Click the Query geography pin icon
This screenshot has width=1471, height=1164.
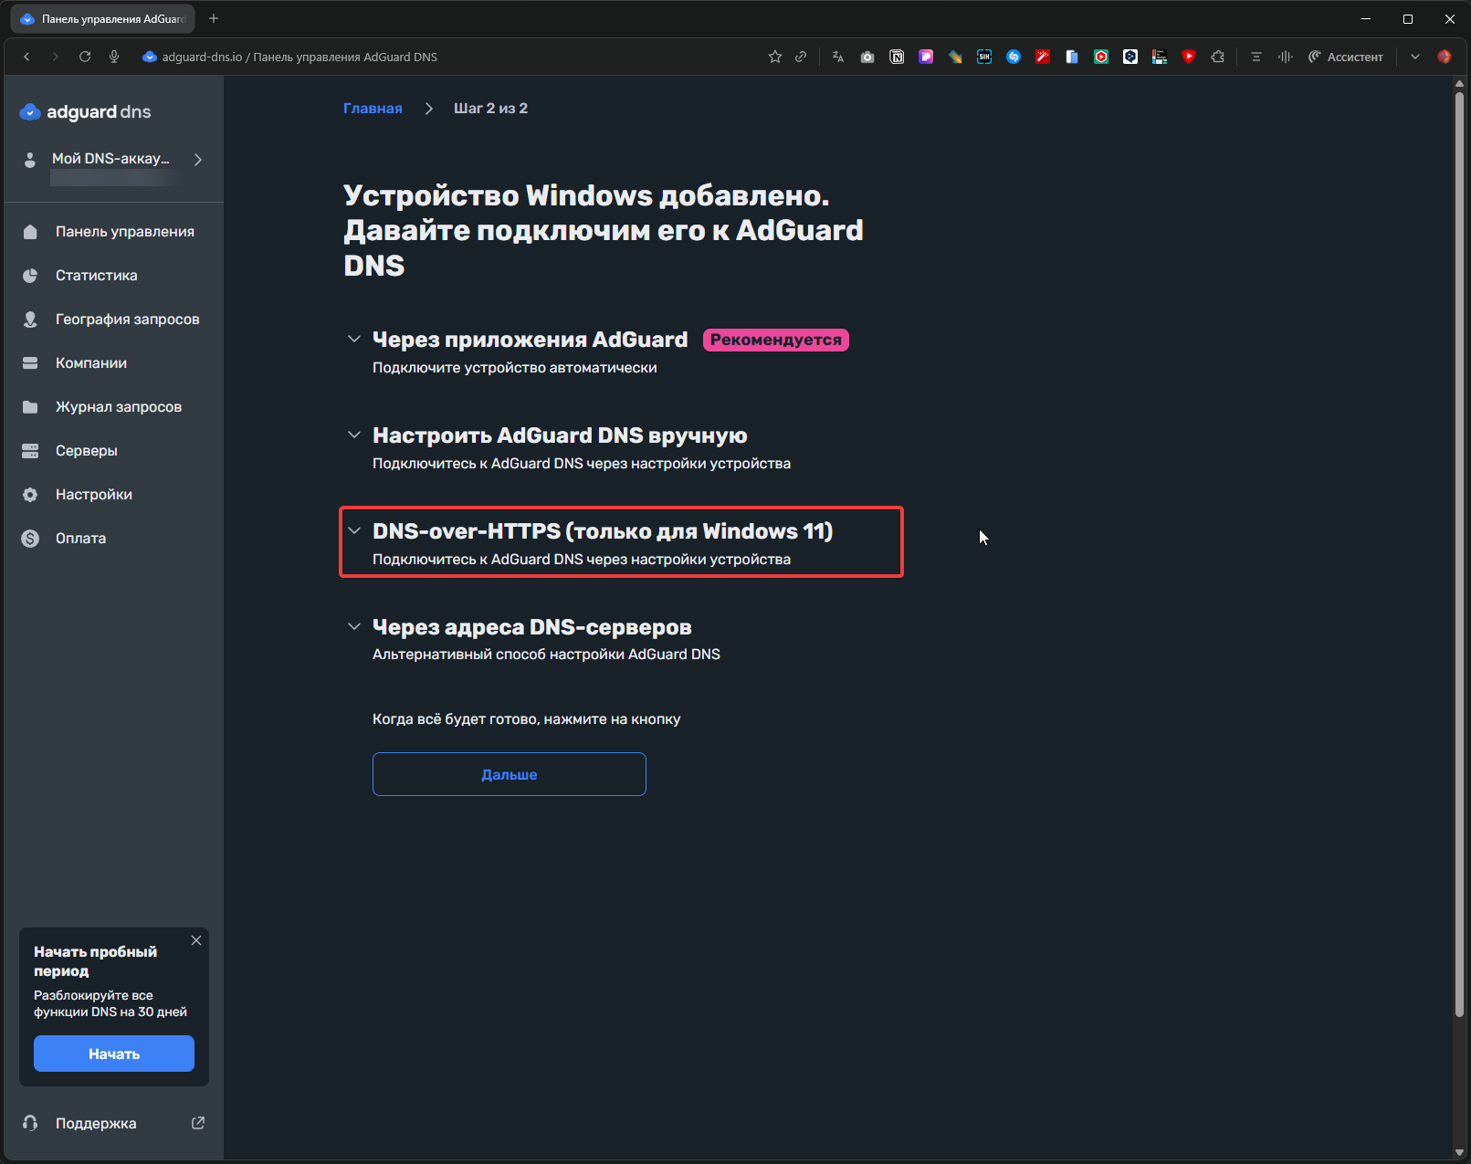click(x=30, y=320)
